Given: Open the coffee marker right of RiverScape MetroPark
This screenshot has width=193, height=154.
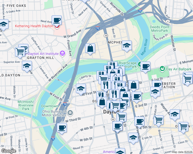Looking at the screenshot, I should pos(145,66).
